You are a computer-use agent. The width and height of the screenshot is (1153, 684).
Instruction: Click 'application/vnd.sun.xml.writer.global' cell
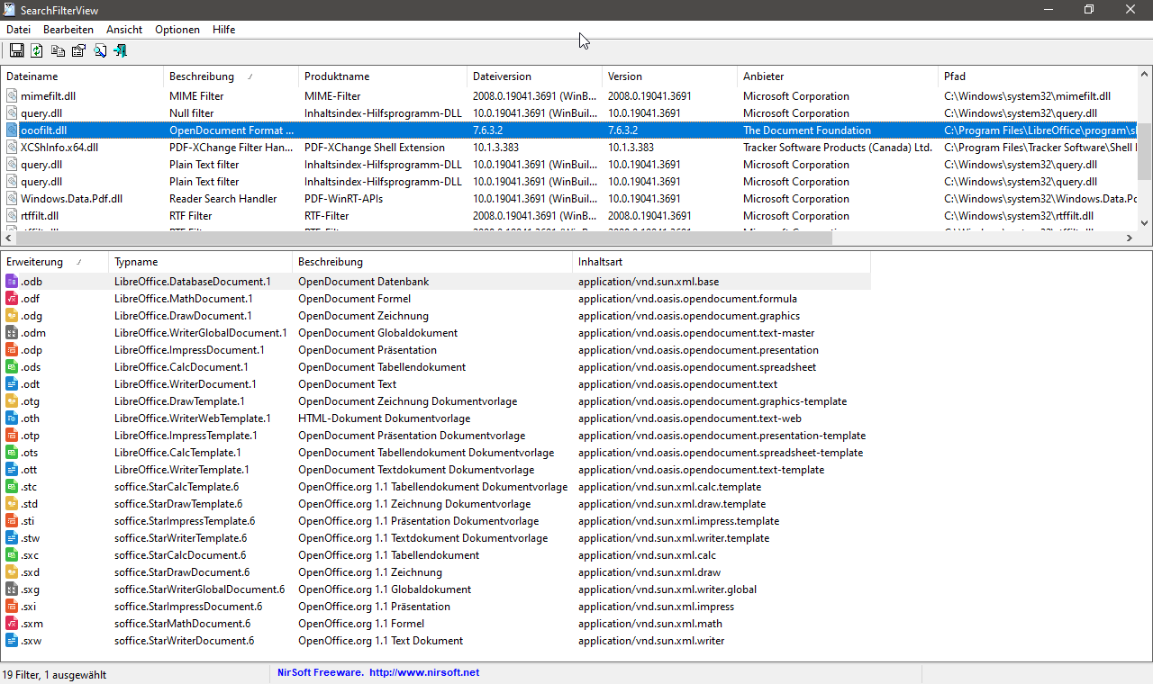click(667, 589)
